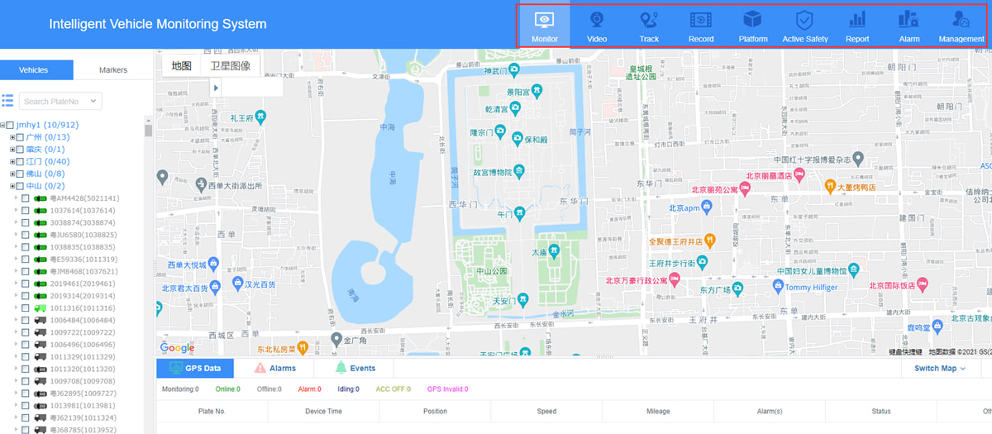
Task: Filter by GPS Invalid:0 status
Action: (447, 389)
